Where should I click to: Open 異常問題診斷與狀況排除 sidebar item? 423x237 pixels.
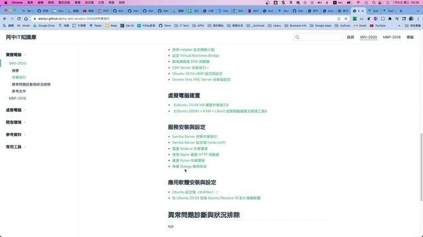(x=31, y=84)
